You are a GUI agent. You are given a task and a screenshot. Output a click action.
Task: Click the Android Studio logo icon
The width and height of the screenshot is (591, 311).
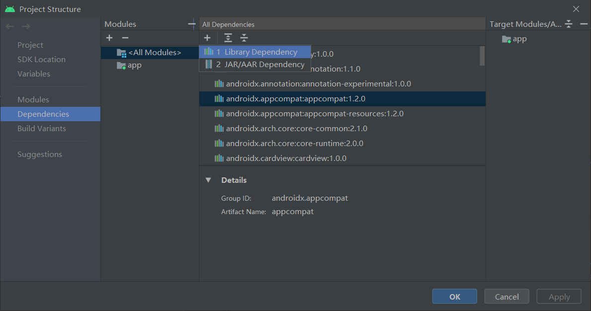click(10, 9)
